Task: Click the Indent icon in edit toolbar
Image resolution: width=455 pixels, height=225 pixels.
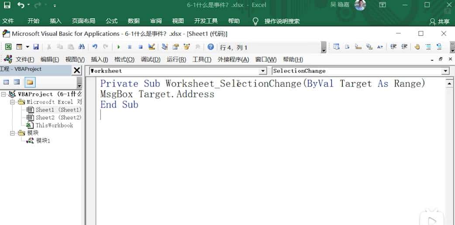Action: [x=393, y=47]
